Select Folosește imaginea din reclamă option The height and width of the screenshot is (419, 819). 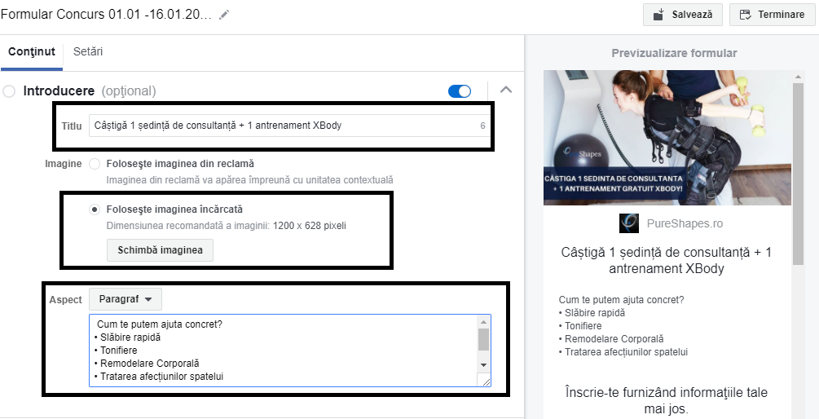[95, 164]
